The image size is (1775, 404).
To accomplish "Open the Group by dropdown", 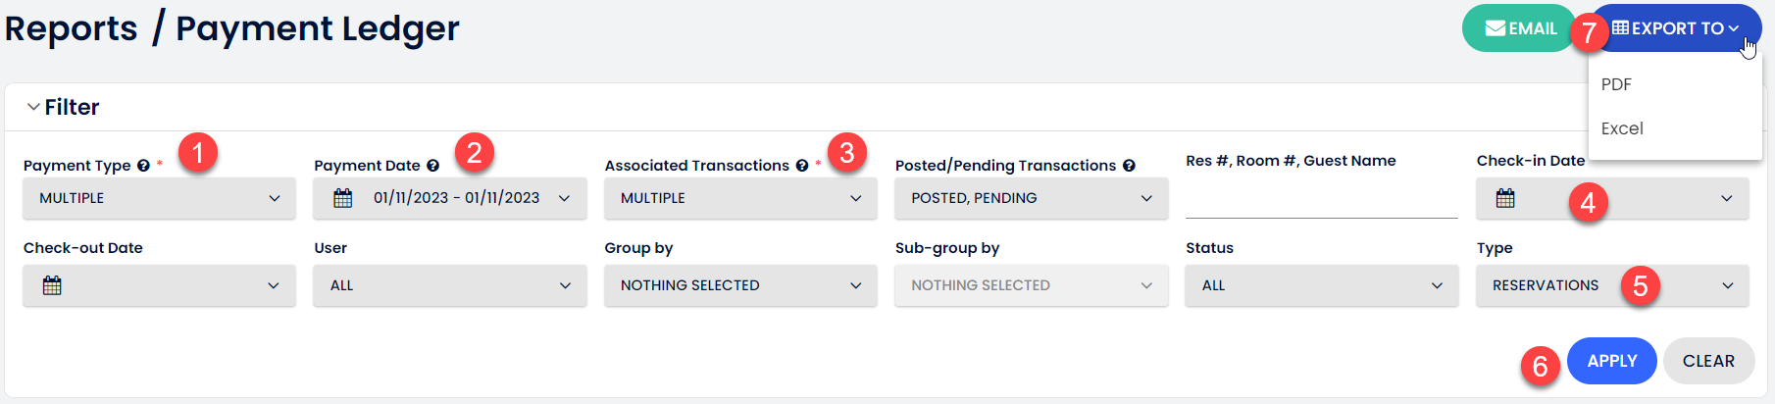I will [x=740, y=285].
